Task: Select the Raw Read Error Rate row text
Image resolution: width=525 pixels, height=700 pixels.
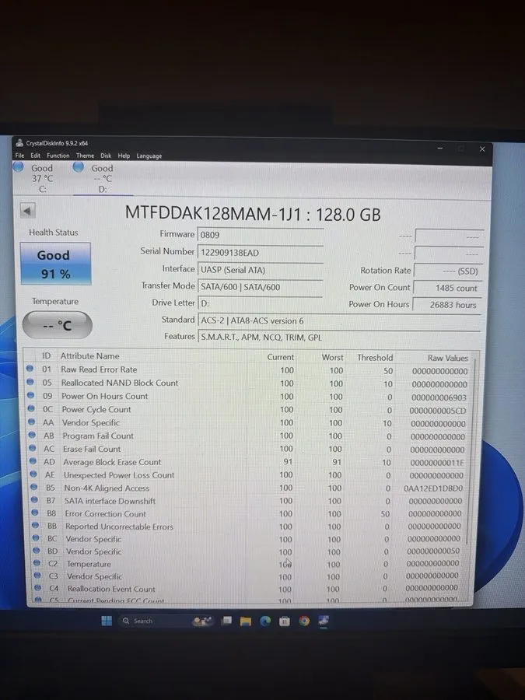Action: coord(99,369)
